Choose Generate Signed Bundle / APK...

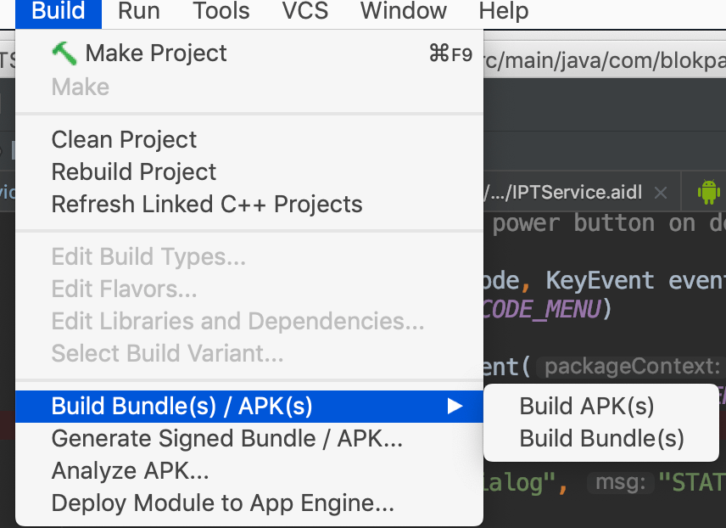point(226,439)
